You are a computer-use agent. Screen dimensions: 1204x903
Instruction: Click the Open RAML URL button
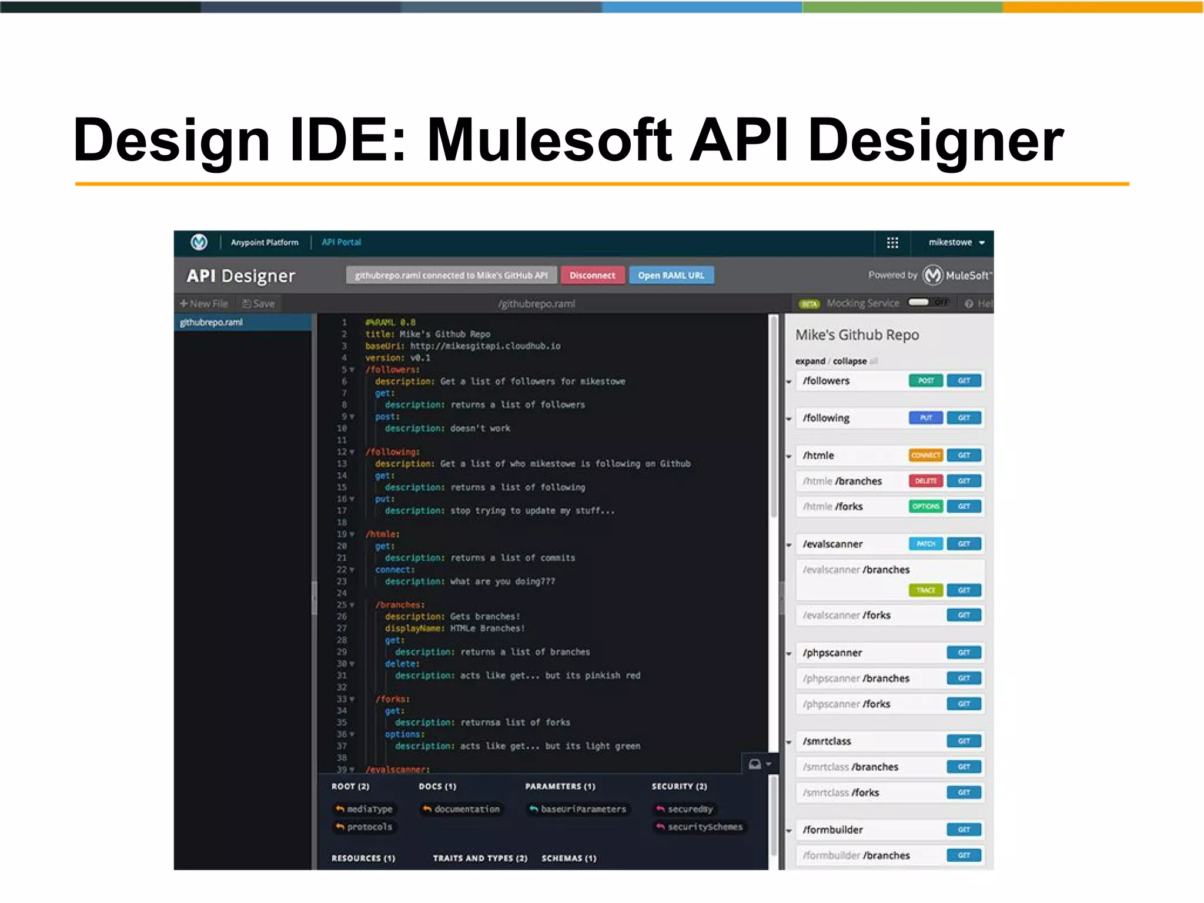(671, 275)
